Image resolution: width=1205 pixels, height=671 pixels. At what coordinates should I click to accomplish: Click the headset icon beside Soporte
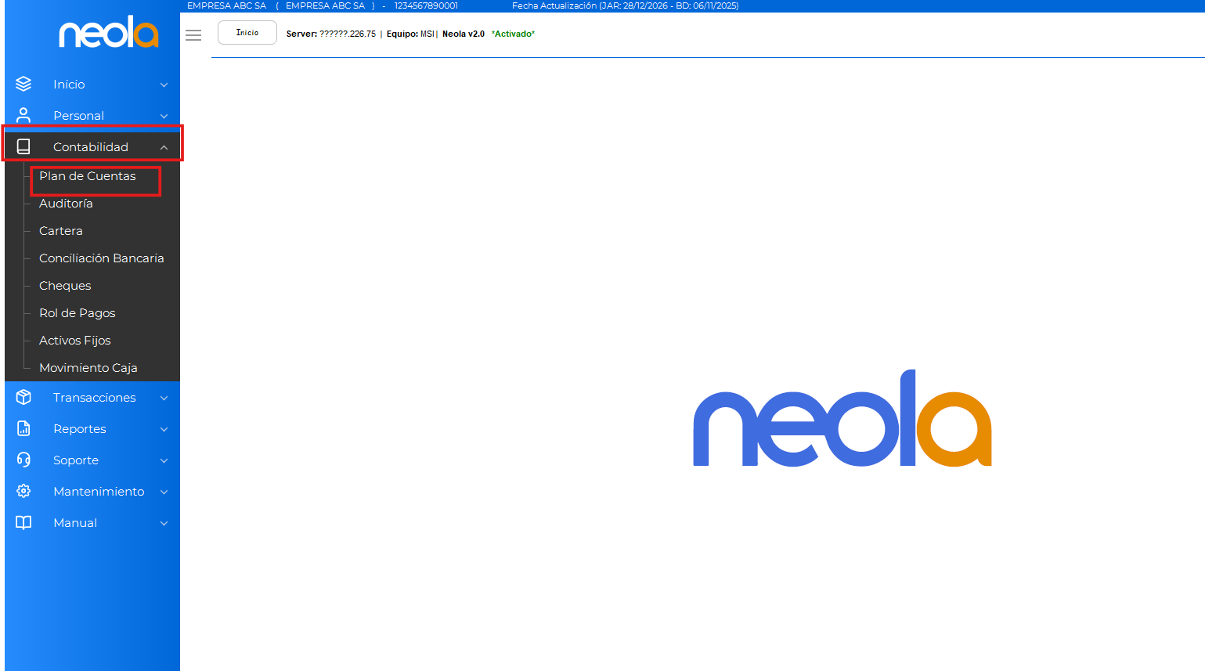click(23, 460)
